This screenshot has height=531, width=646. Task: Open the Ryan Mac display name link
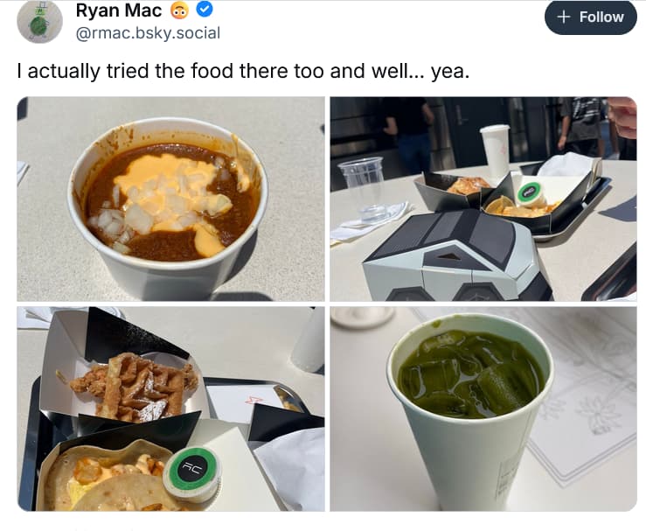click(x=119, y=10)
